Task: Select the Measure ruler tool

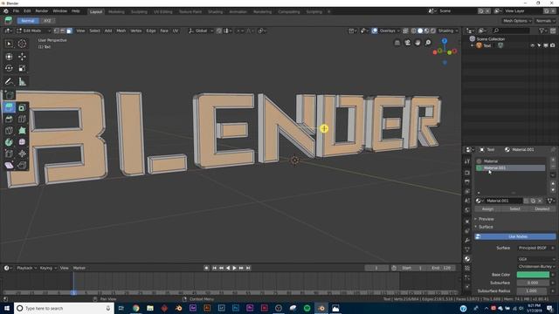Action: pos(22,81)
